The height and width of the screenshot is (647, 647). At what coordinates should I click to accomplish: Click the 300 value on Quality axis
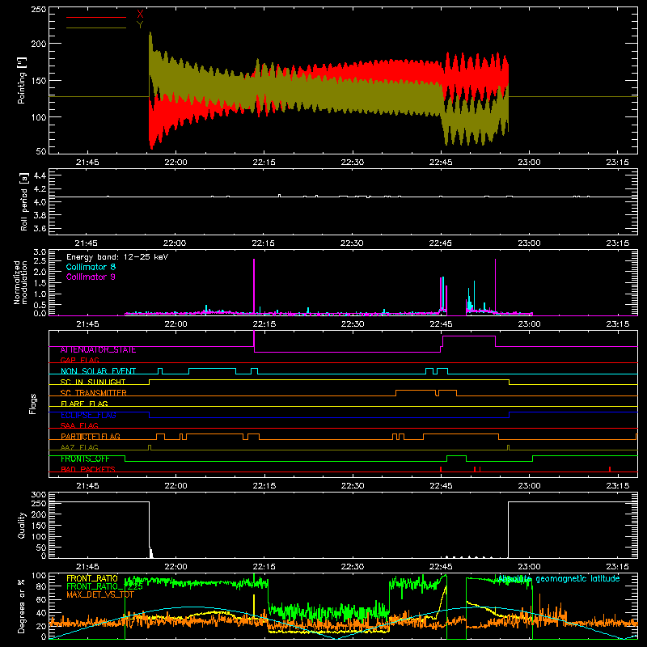[x=39, y=495]
